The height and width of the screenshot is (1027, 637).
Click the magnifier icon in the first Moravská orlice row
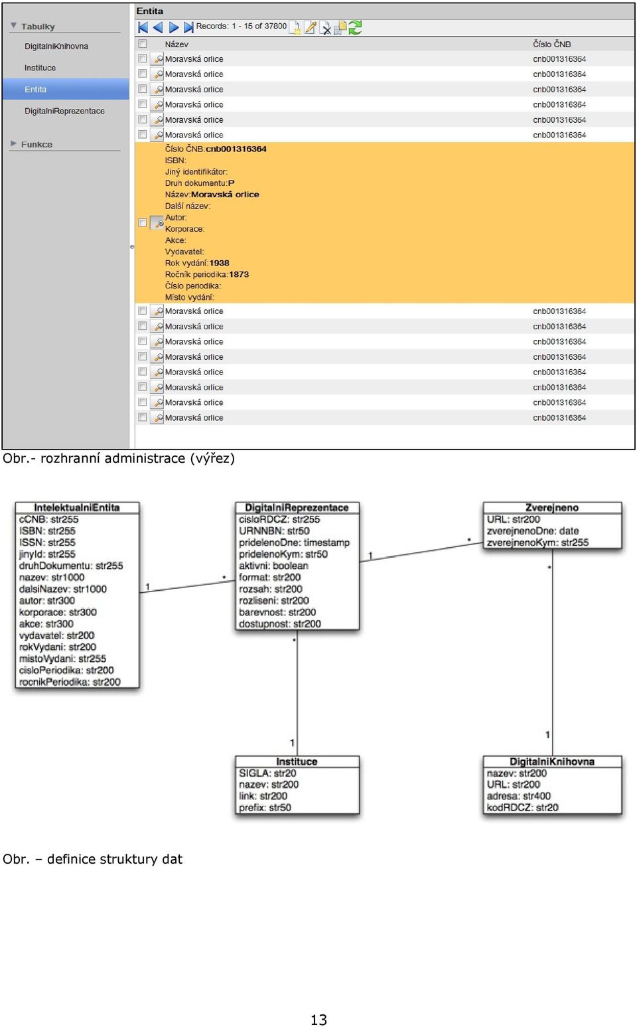[158, 59]
